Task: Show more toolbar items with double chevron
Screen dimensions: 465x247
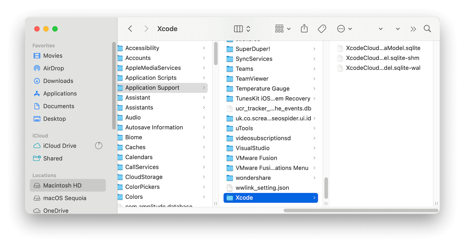Action: point(413,29)
